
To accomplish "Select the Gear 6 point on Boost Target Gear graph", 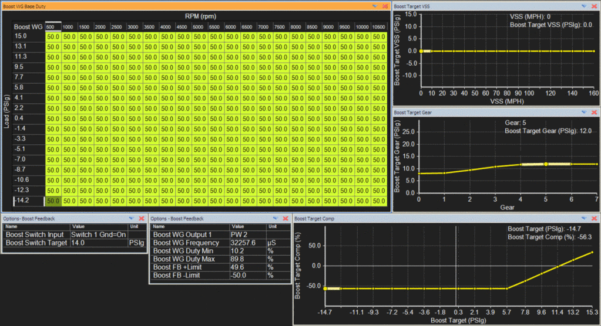I will click(x=571, y=164).
